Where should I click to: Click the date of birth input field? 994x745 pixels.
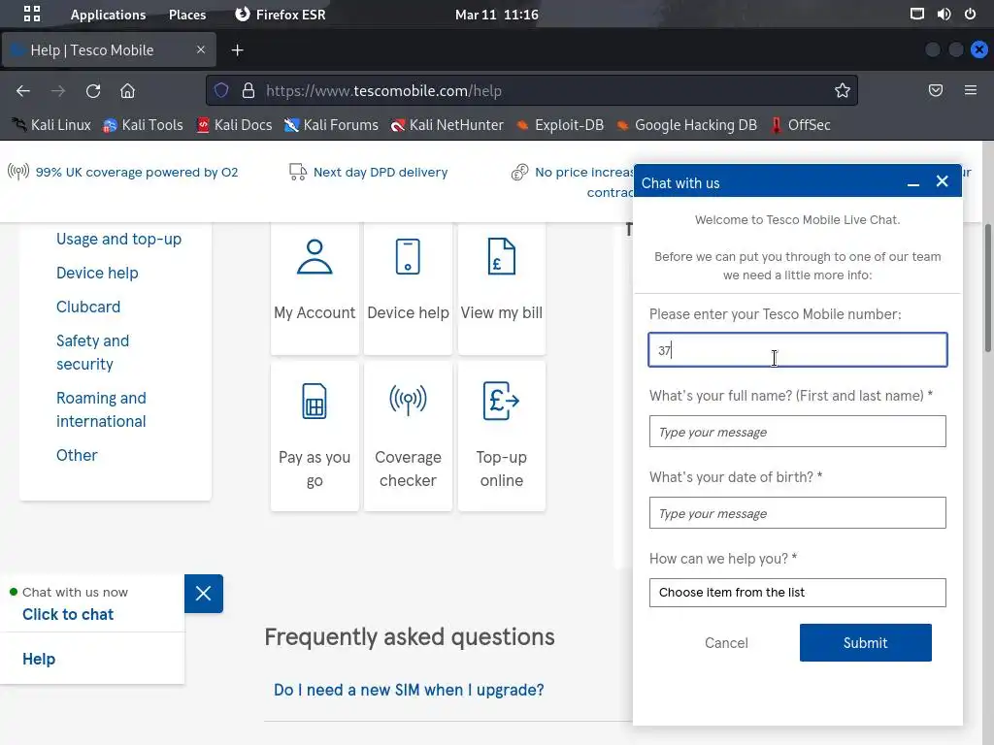tap(798, 513)
